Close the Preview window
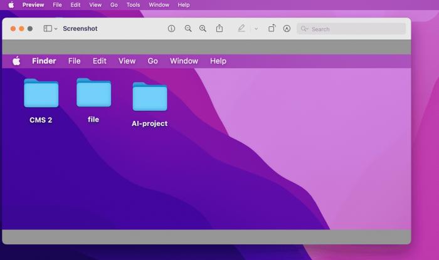This screenshot has height=260, width=439. (x=13, y=29)
